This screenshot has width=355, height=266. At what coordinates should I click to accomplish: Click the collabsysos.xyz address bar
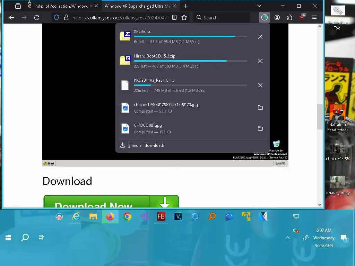tap(120, 18)
